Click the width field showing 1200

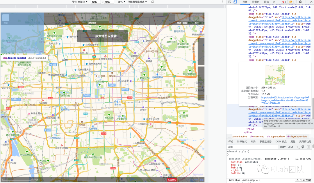click(96, 2)
